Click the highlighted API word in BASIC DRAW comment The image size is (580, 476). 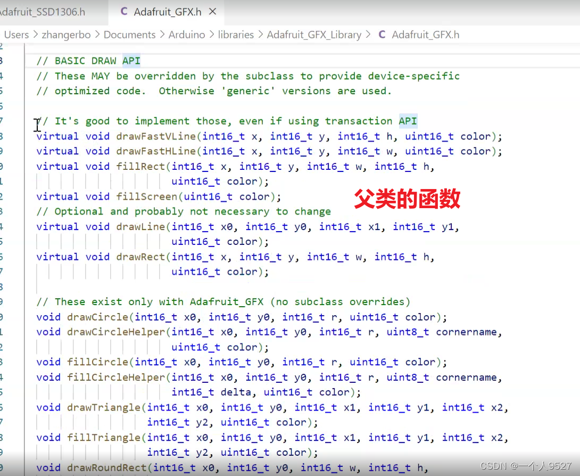tap(131, 61)
